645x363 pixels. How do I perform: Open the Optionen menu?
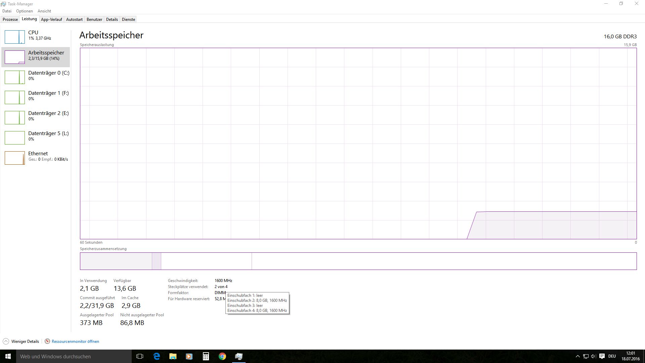click(x=25, y=11)
